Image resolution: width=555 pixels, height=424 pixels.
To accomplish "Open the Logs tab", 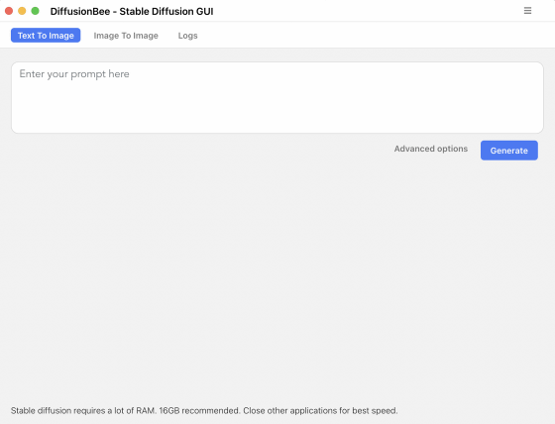I will pos(187,36).
